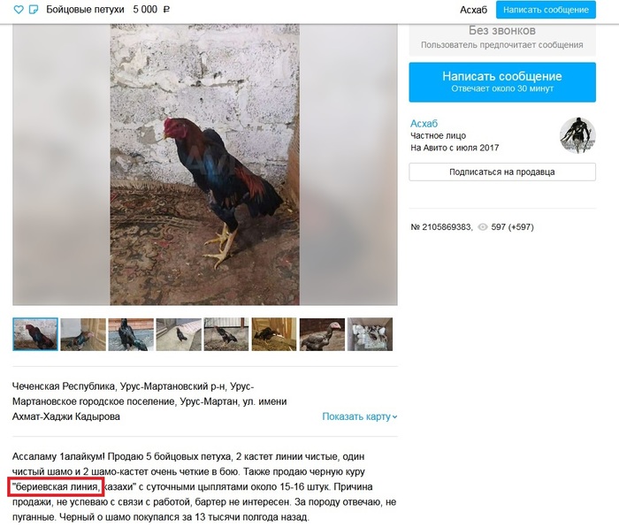The width and height of the screenshot is (619, 527).
Task: Click the views eye icon
Action: click(x=483, y=227)
